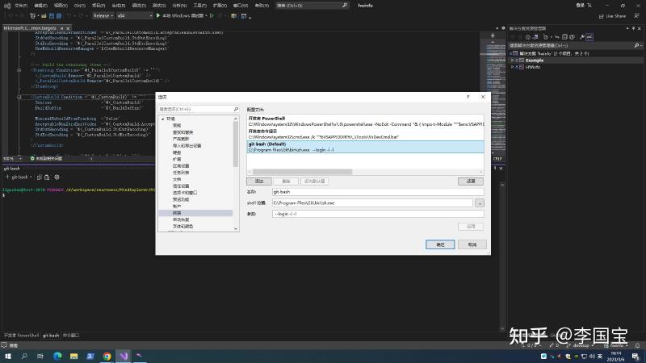Open Visual Studio from the taskbar

tap(123, 356)
